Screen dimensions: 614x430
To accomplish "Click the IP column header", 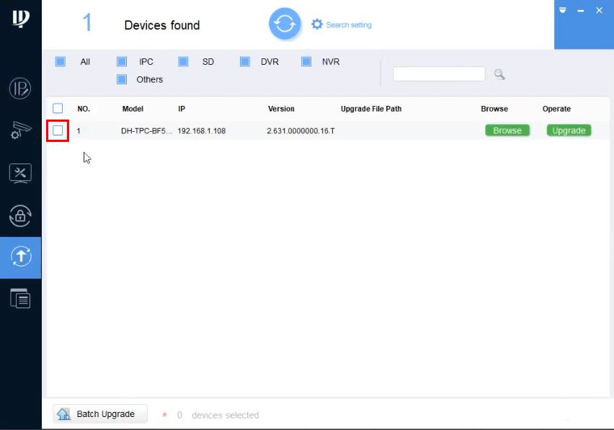I will pyautogui.click(x=182, y=109).
